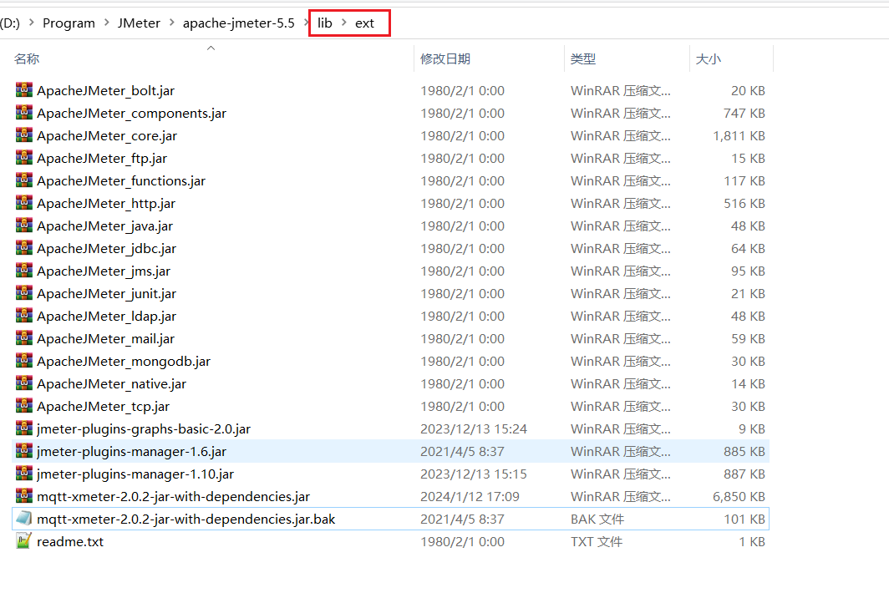Click the jmeter-plugins-manager-1.6.jar icon
Screen dimensions: 889x593
click(23, 451)
